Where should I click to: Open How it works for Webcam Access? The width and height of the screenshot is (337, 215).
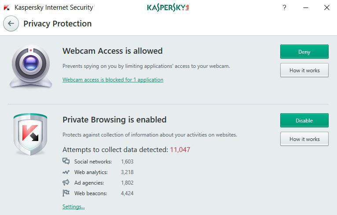tap(304, 70)
